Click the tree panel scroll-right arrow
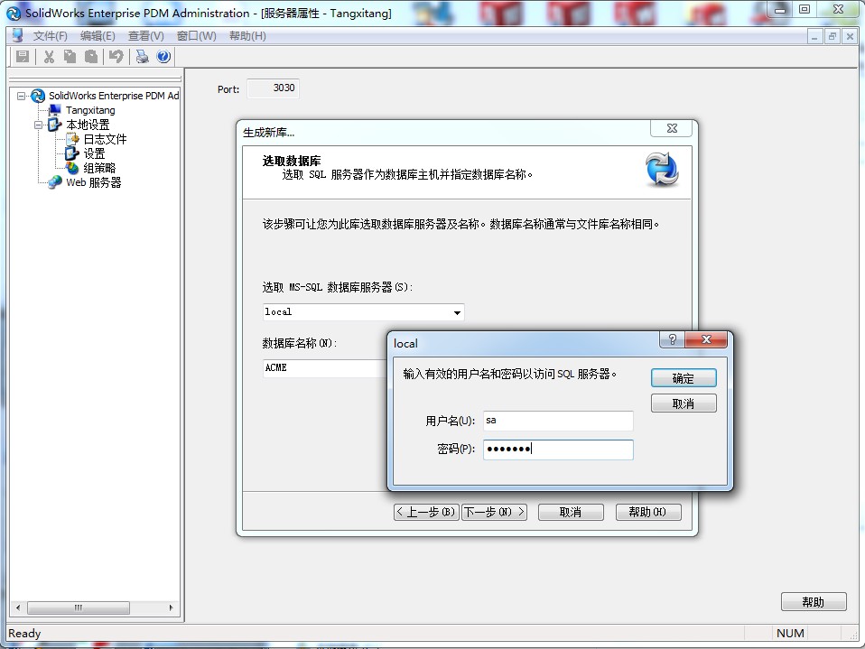Image resolution: width=865 pixels, height=649 pixels. [171, 607]
